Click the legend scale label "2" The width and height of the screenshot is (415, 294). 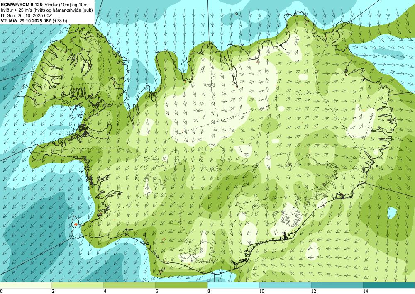[53, 291]
